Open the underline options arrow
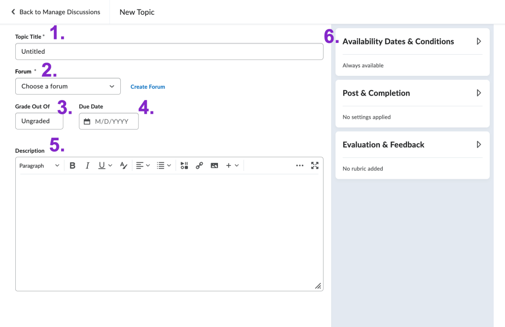The width and height of the screenshot is (505, 327). [110, 165]
